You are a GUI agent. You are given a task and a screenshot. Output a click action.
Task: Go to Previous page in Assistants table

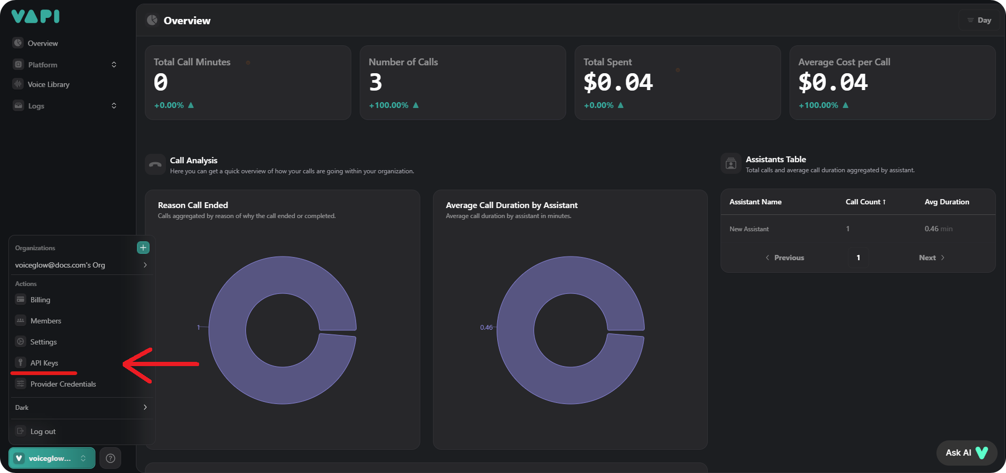[785, 258]
